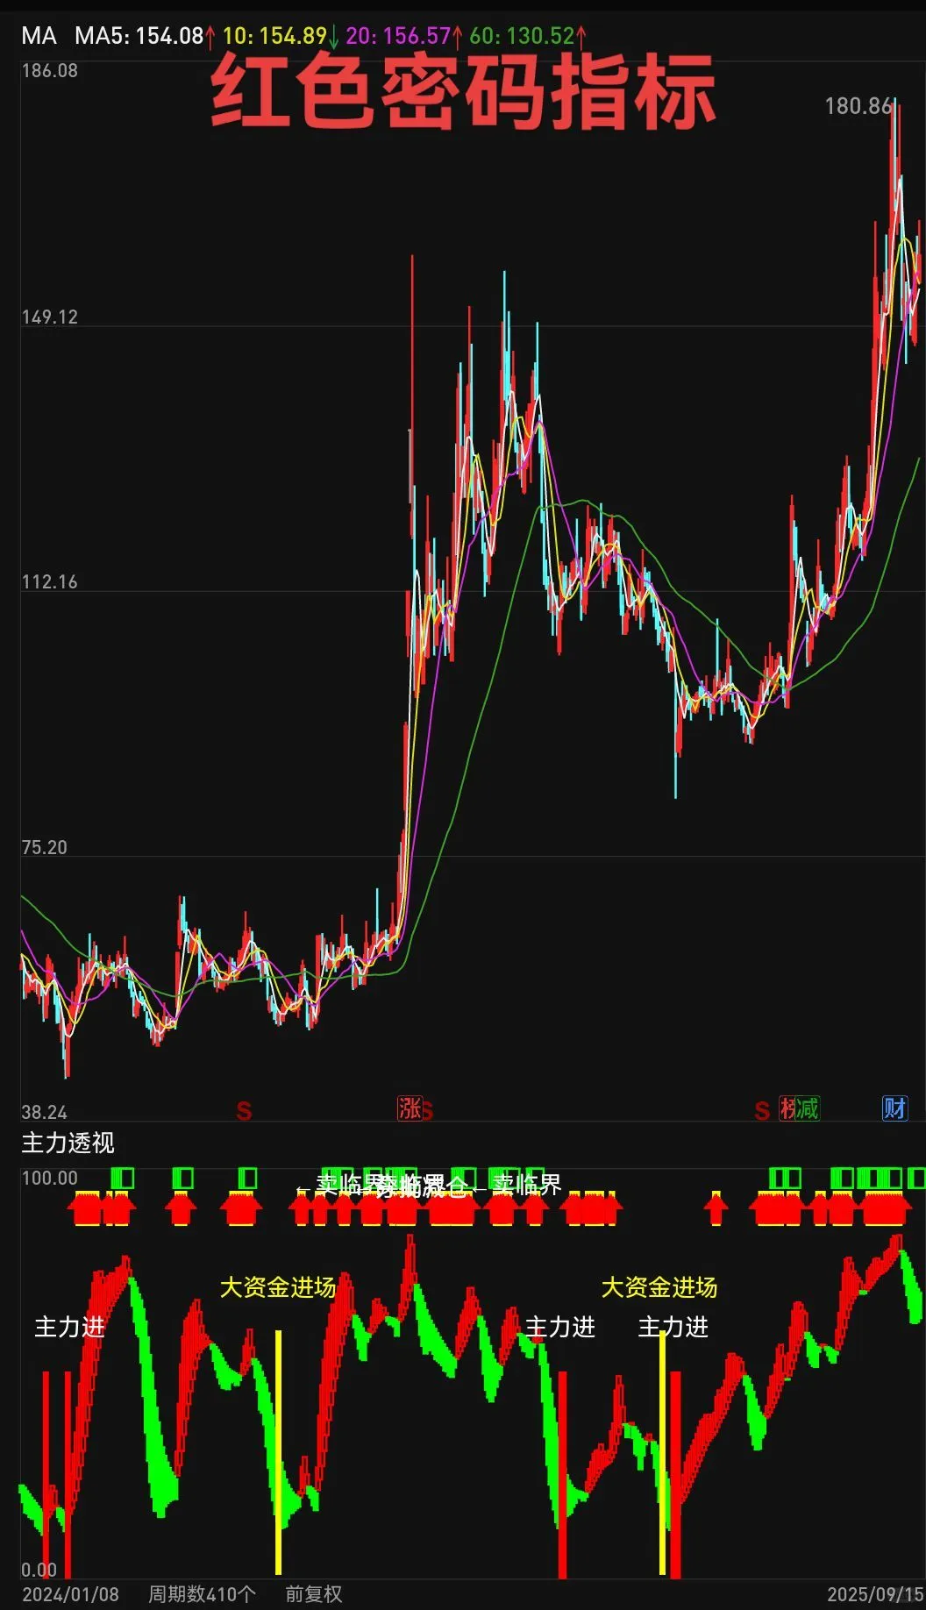Click the tall yellow line below the second 大资金进场
Image resolution: width=926 pixels, height=1610 pixels.
662,1452
